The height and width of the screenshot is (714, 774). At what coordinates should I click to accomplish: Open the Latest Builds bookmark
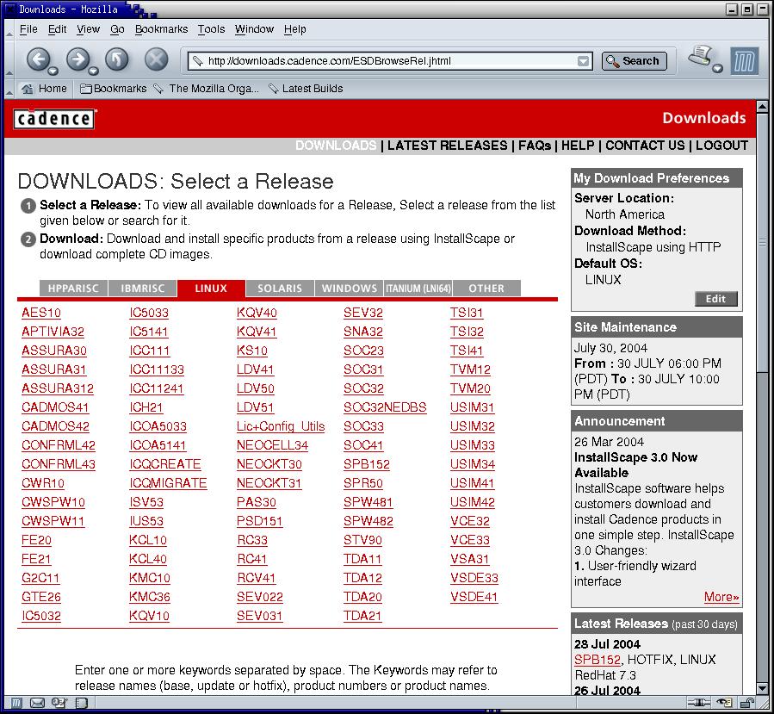pos(306,89)
